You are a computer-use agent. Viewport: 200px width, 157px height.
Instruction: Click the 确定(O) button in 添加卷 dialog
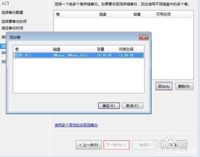(x=109, y=106)
